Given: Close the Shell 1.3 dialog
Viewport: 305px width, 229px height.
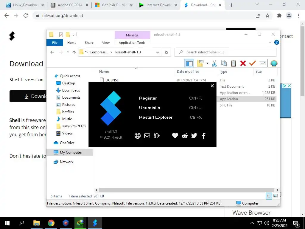Looking at the screenshot, I should pyautogui.click(x=212, y=86).
